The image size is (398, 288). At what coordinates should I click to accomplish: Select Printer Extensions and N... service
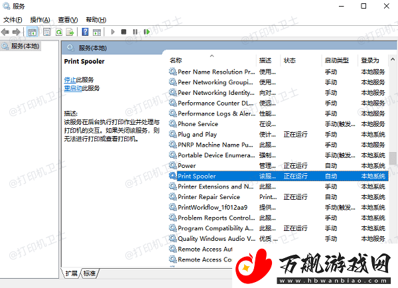[x=279, y=186]
